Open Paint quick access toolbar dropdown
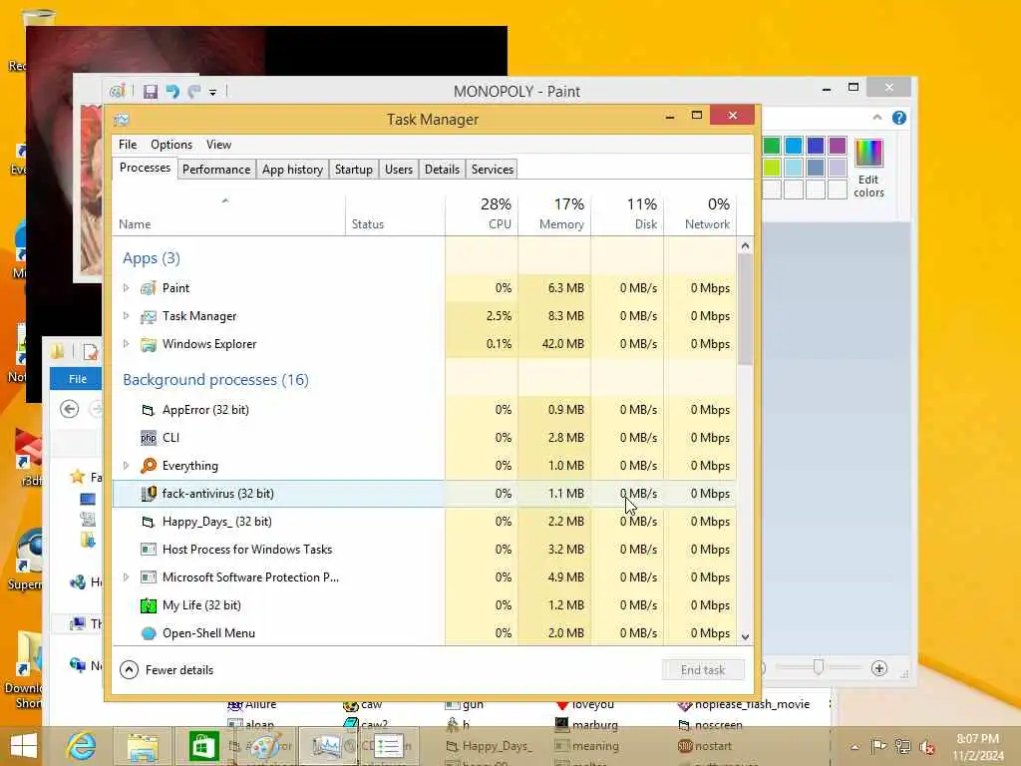The height and width of the screenshot is (766, 1021). 213,93
